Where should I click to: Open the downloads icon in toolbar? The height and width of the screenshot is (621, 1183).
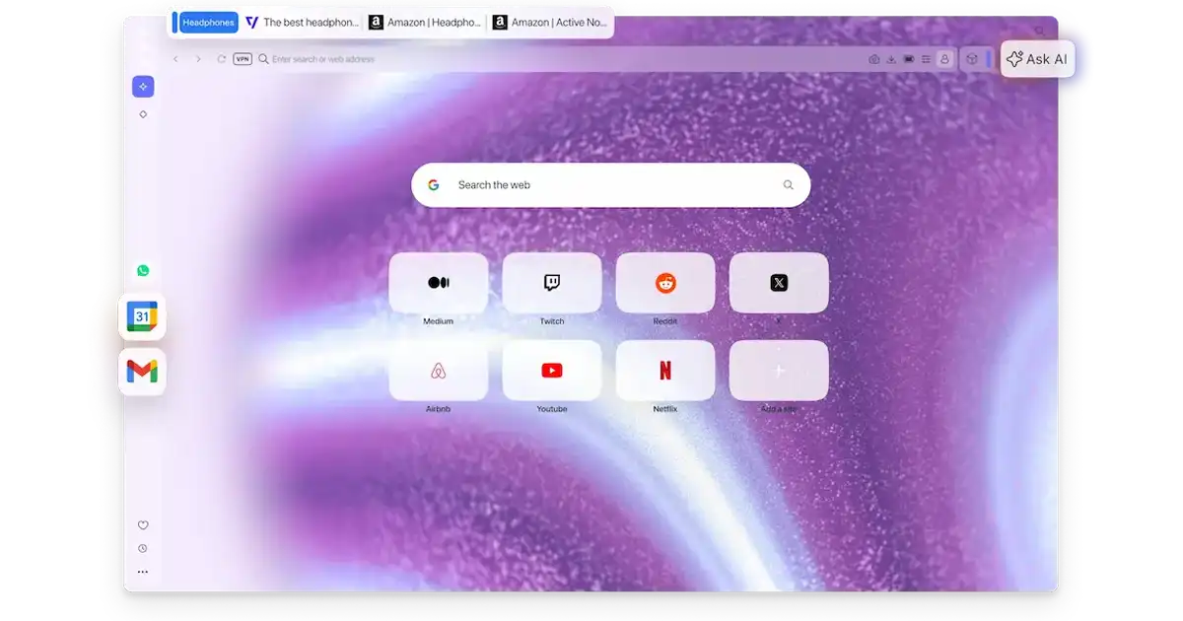click(x=891, y=59)
